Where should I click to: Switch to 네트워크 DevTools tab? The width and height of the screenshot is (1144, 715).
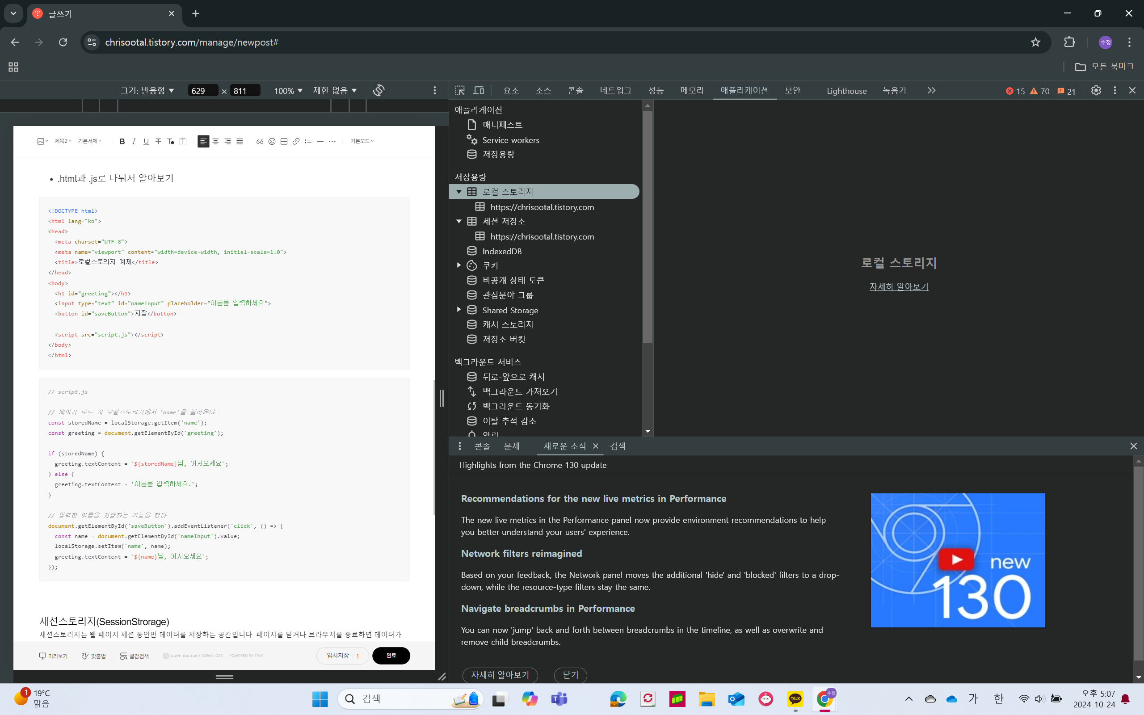pos(615,90)
